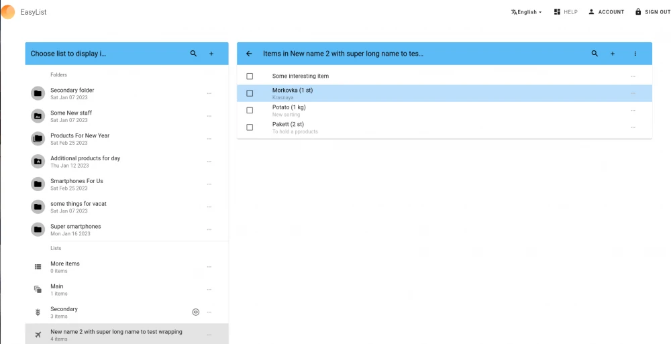671x344 pixels.
Task: Click the EasyList orange logo
Action: click(x=7, y=12)
